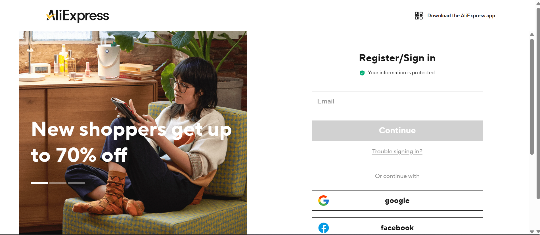Screen dimensions: 540x235
Task: Click the page scrollbar up arrow at top
Action: click(538, 3)
